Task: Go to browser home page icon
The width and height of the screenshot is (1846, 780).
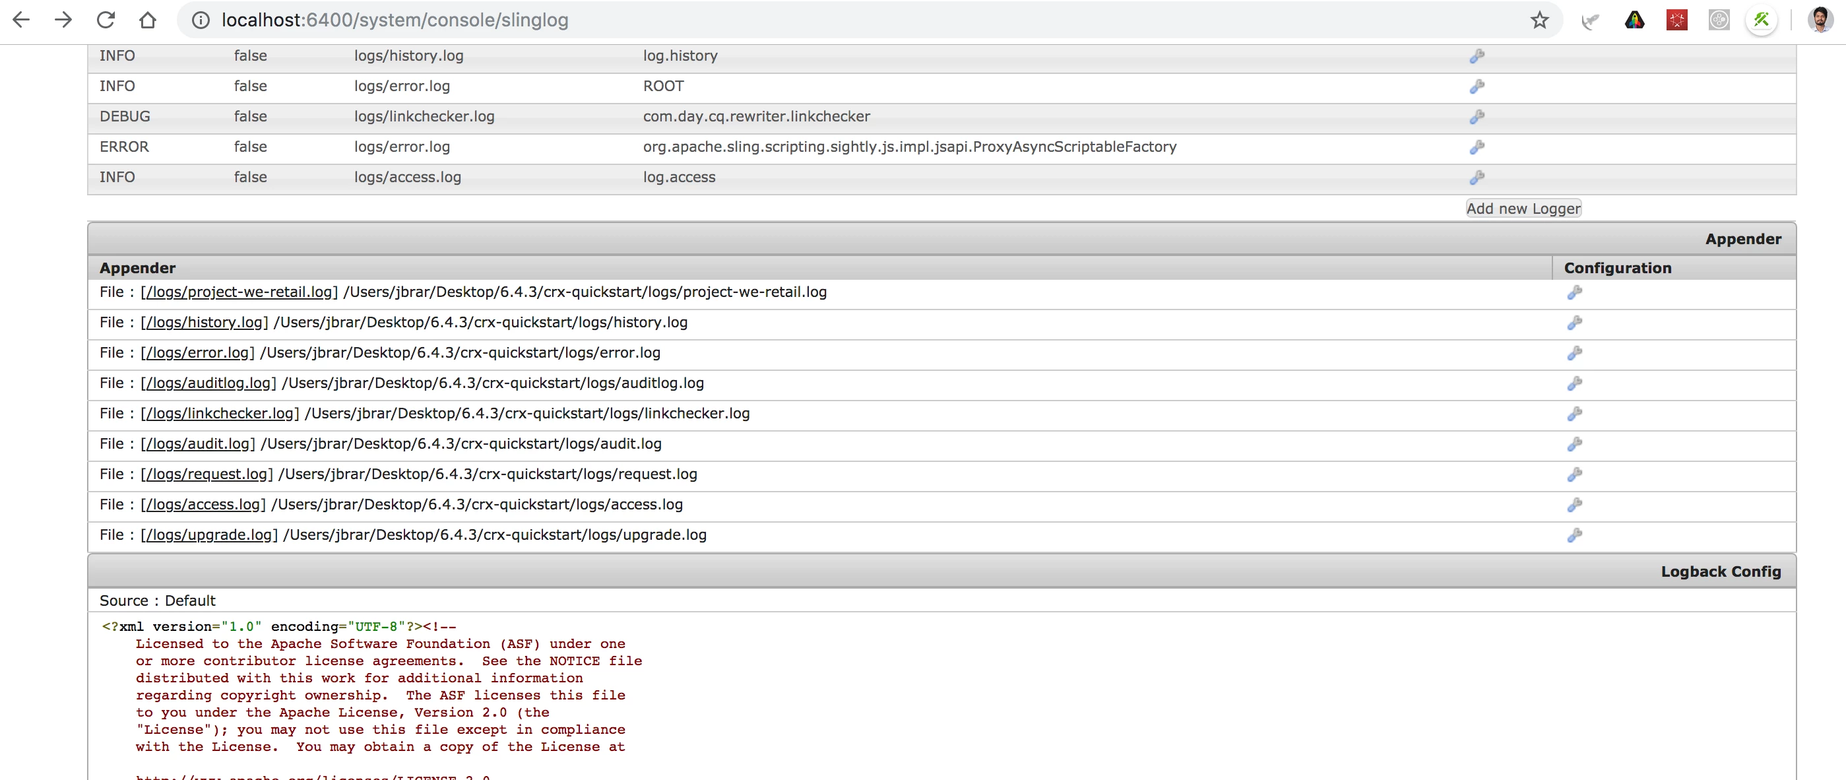Action: click(x=148, y=20)
